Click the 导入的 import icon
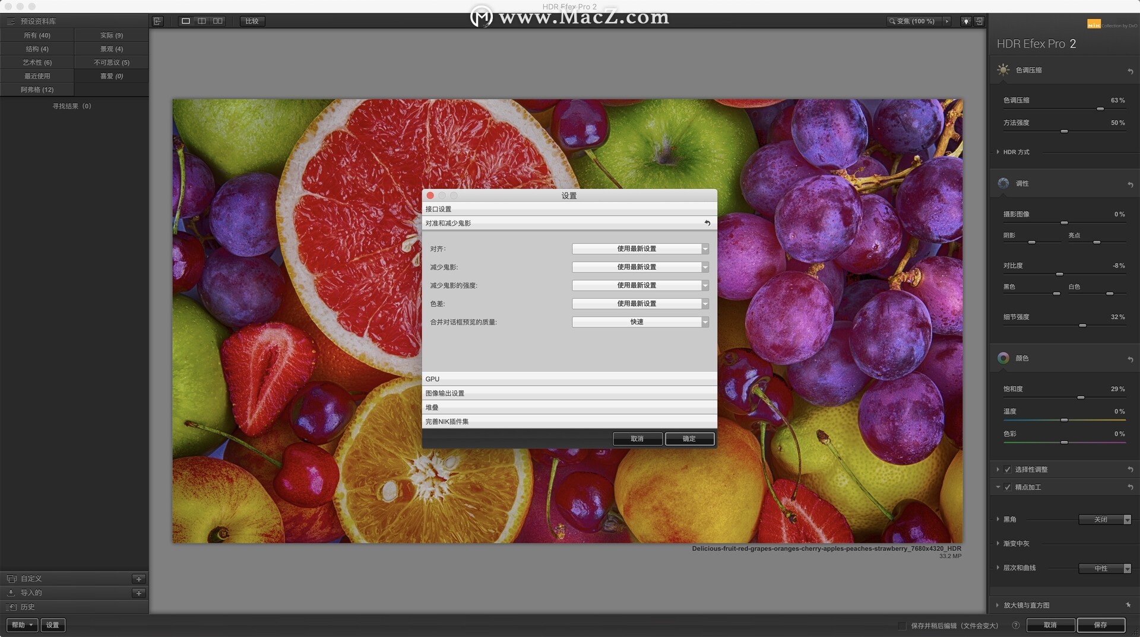Screen dimensions: 1140x637 [x=11, y=593]
